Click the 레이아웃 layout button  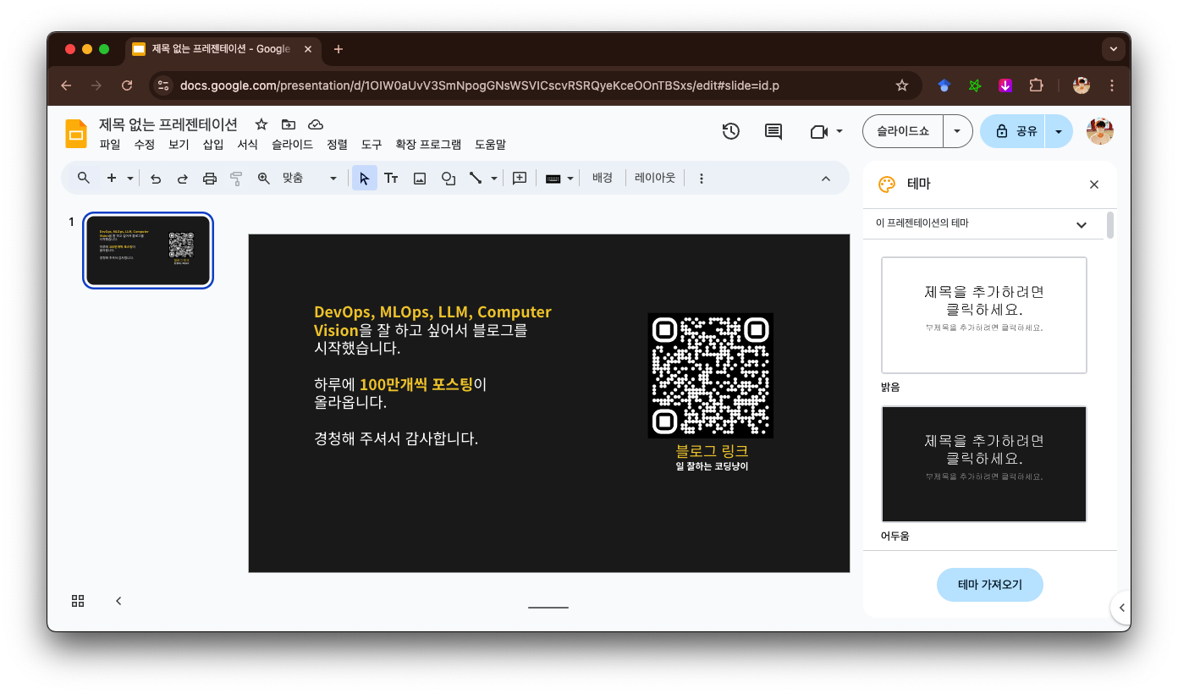pyautogui.click(x=655, y=178)
